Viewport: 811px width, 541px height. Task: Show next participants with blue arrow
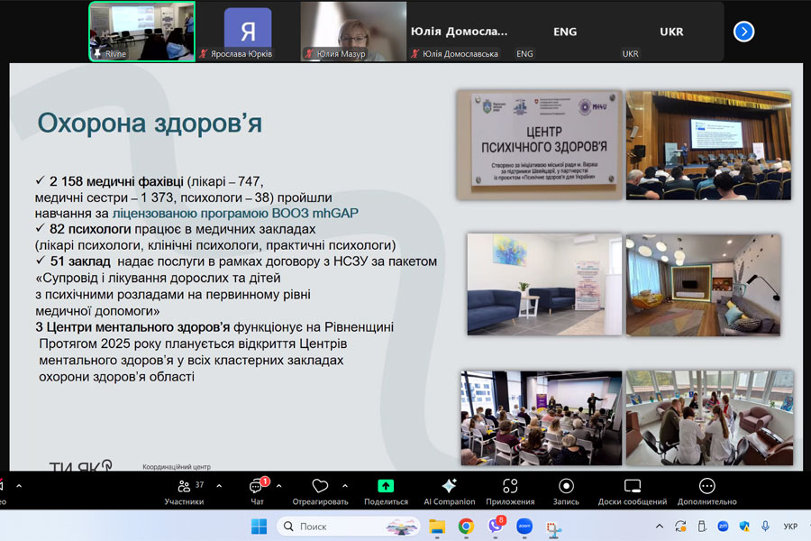743,32
